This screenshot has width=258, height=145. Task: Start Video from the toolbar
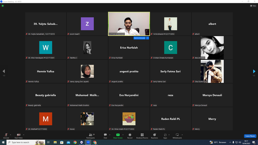[19, 136]
